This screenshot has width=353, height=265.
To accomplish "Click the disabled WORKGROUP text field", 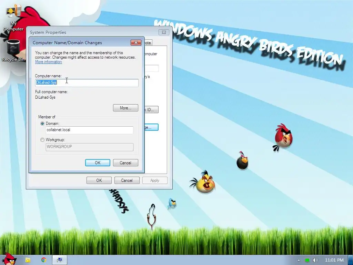I will point(89,147).
